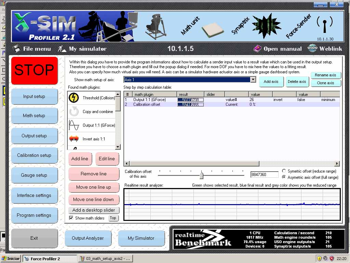Click the calibration offset value field
Screen dimensions: 350x263
point(264,175)
